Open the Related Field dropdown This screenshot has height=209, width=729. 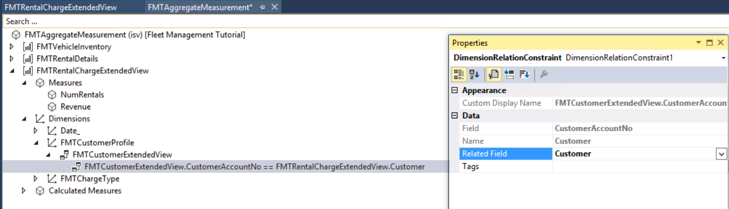pos(721,154)
